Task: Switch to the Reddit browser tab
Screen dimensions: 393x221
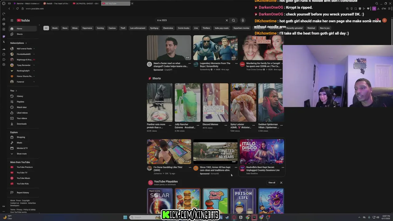Action: click(x=56, y=3)
